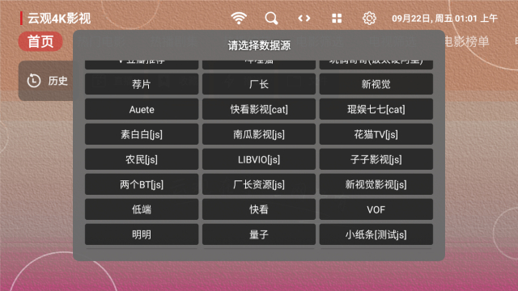Click the 请选择数据源 dialog title

pos(259,45)
